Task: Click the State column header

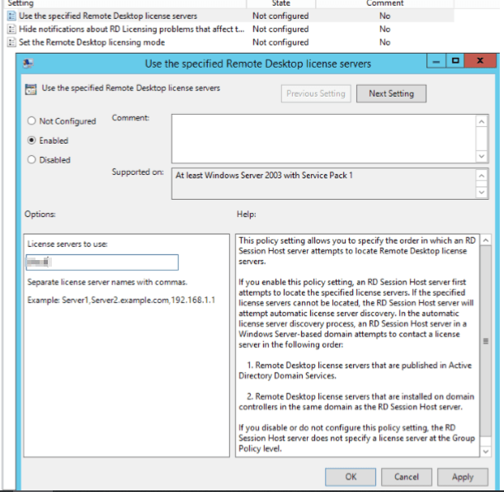Action: [281, 3]
